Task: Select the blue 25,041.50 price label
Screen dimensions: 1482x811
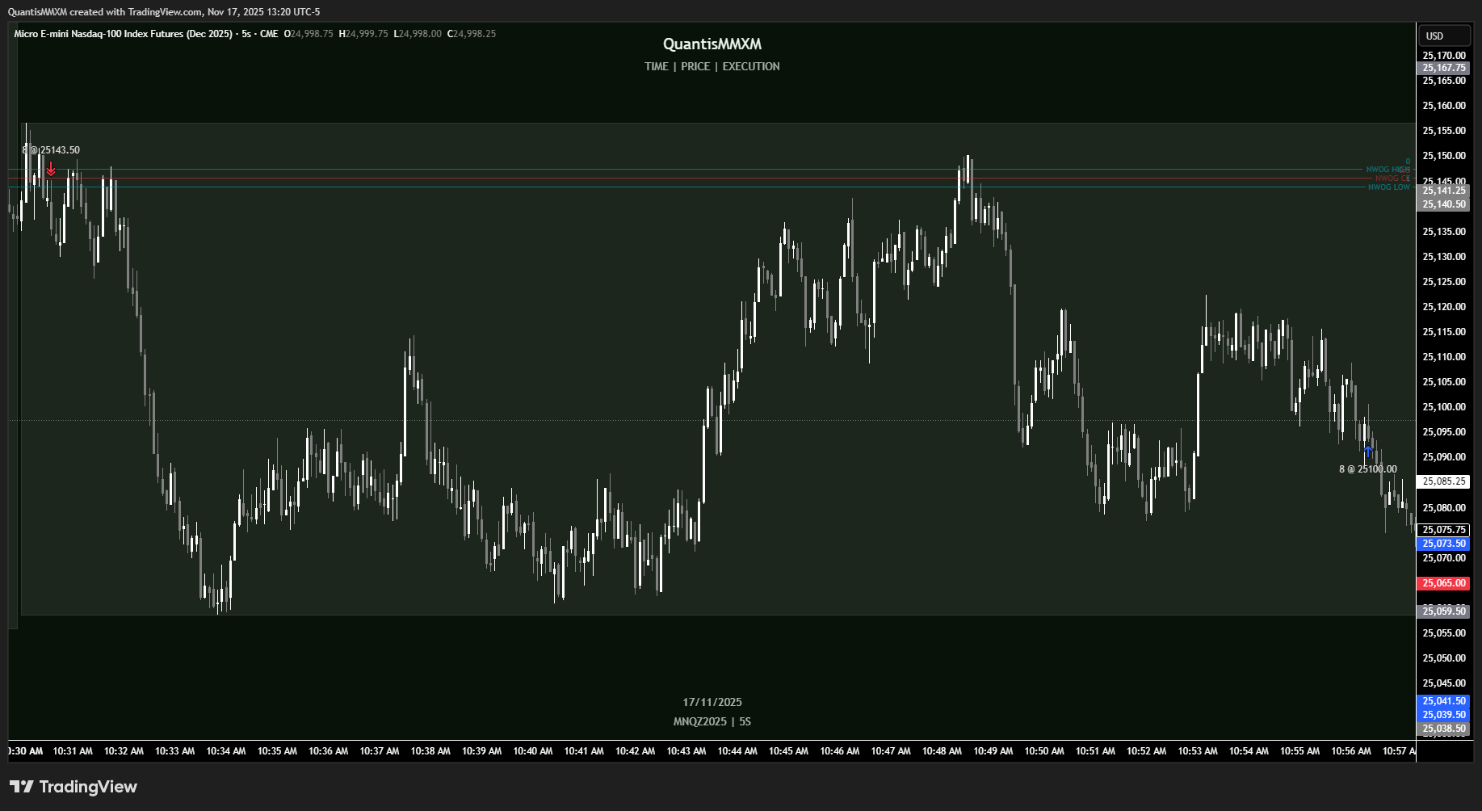Action: click(1443, 701)
